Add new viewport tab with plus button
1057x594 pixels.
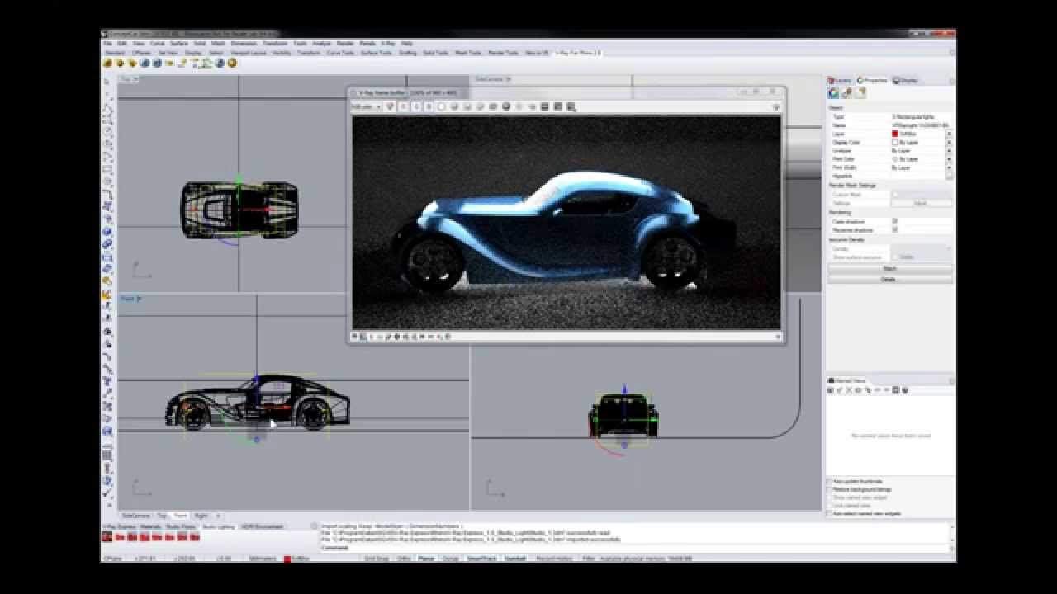(218, 515)
